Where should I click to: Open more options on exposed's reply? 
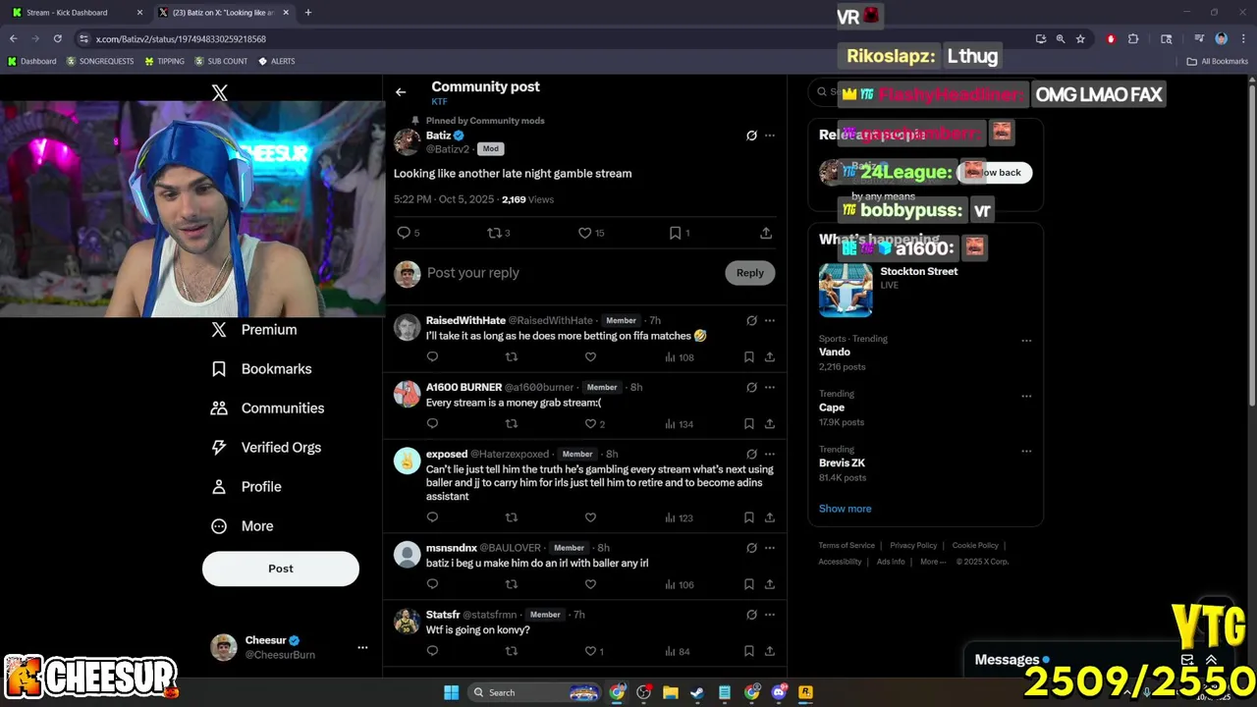click(770, 454)
